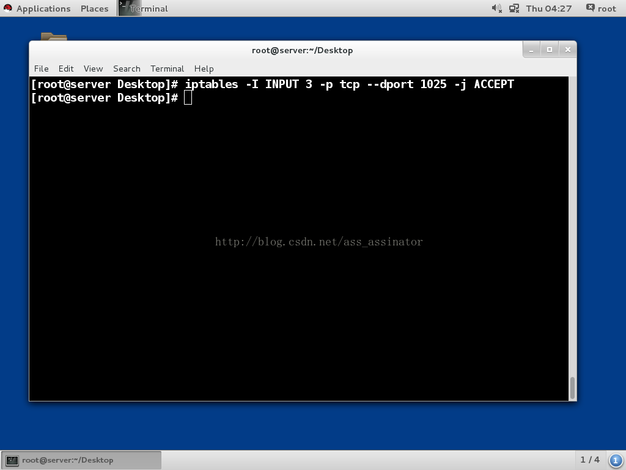Screen dimensions: 626x470
Task: Minimize the terminal window
Action: click(x=531, y=50)
